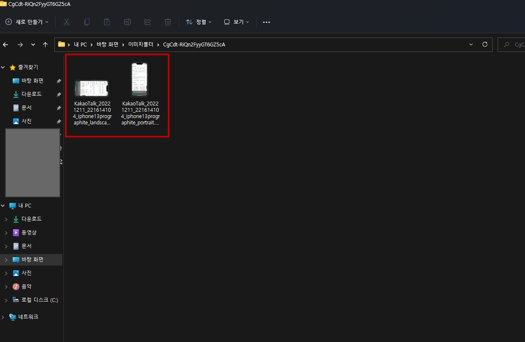Go forward with the right arrow

pos(20,44)
